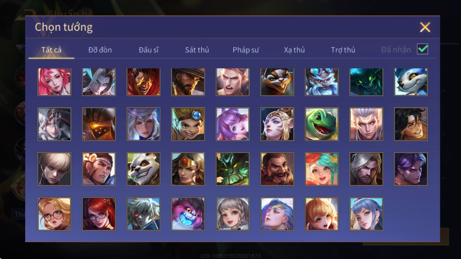
Task: Close the Chọn tướng dialog
Action: click(425, 27)
